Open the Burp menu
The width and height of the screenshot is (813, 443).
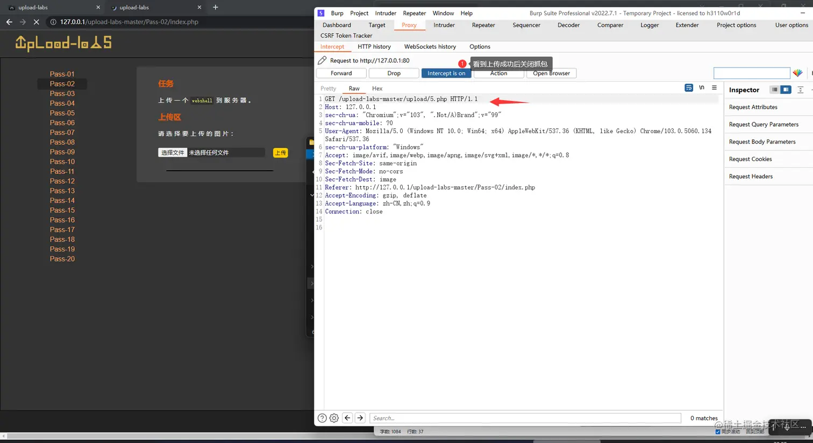[x=337, y=13]
